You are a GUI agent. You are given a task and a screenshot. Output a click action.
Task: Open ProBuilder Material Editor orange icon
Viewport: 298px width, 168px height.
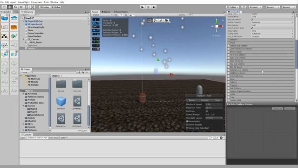click(x=14, y=27)
